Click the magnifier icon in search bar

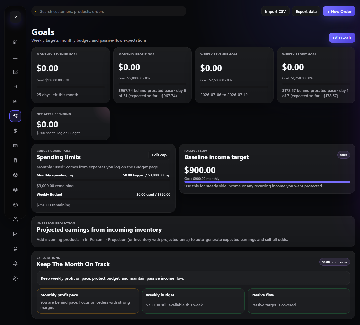coord(36,12)
